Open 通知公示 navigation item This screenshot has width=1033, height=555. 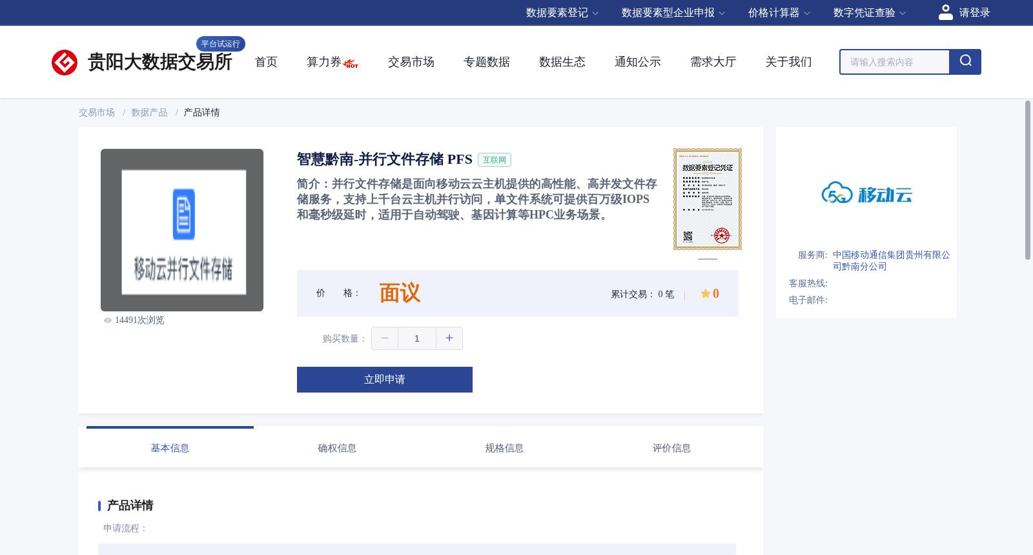638,62
